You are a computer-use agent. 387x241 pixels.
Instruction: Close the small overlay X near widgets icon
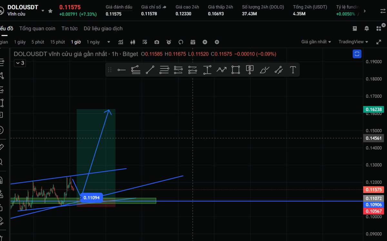(383, 25)
